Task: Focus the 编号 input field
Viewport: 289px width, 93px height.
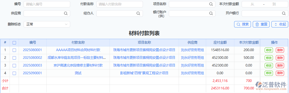Action: pyautogui.click(x=47, y=4)
